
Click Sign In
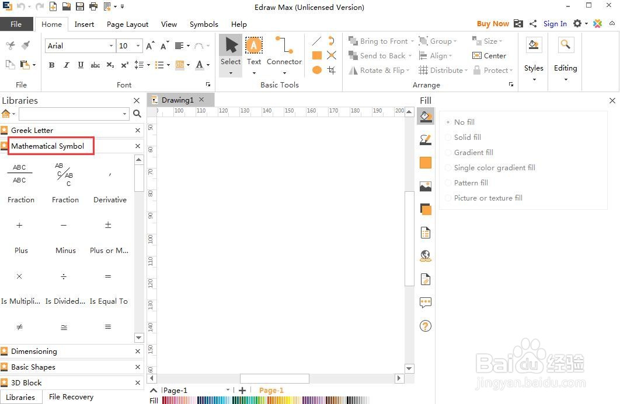(x=555, y=24)
